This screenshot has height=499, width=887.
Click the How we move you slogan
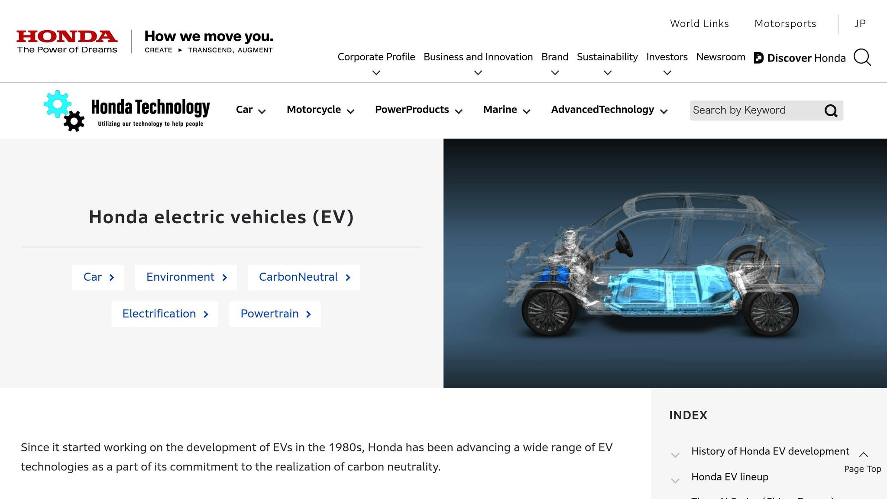[x=209, y=36]
